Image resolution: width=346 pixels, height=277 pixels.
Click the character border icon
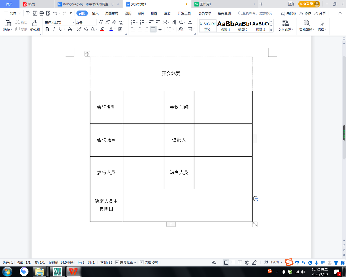tap(121, 29)
